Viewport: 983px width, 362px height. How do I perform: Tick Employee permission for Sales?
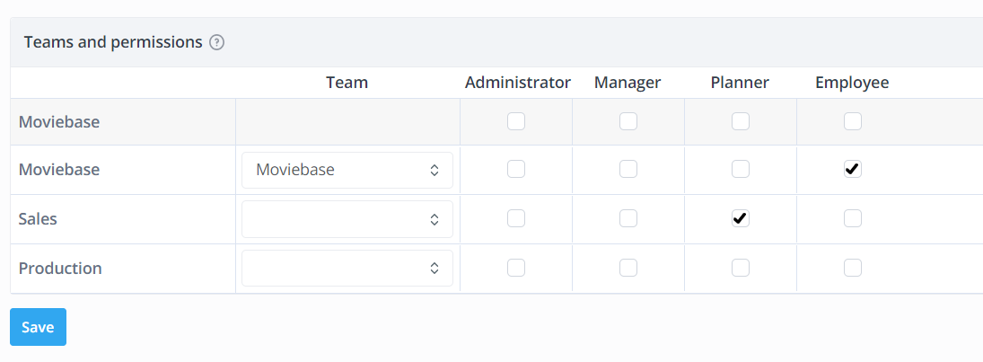(853, 218)
